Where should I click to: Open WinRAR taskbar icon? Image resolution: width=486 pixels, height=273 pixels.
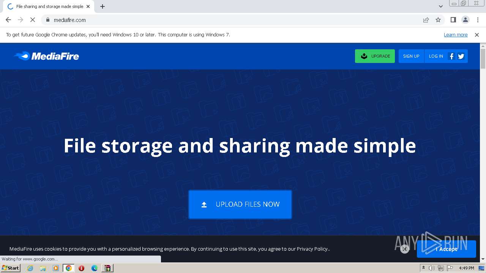tap(107, 268)
